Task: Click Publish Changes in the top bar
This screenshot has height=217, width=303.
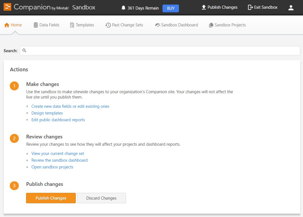Action: pos(219,7)
